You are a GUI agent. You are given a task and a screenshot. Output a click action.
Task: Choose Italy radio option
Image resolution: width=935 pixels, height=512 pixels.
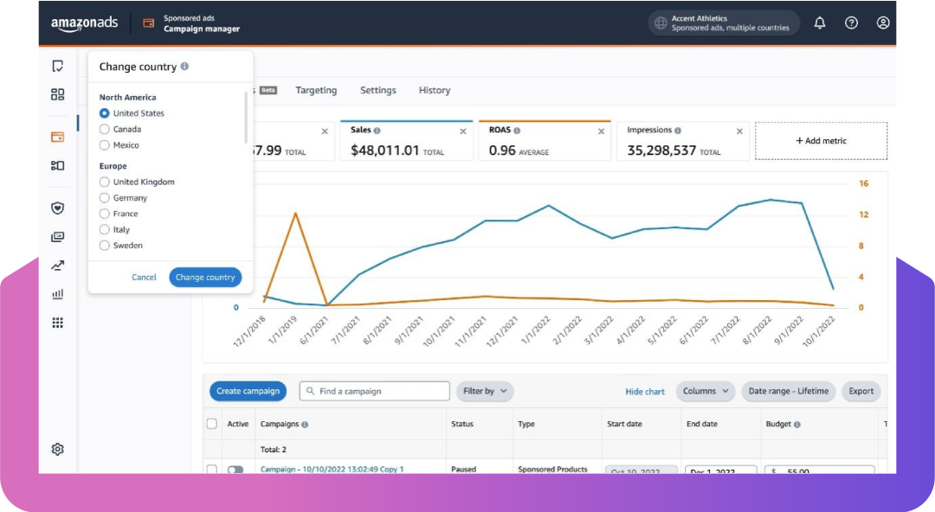105,229
